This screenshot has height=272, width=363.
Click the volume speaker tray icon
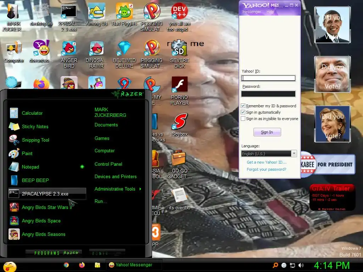[301, 265]
